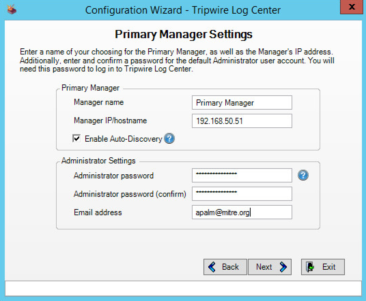Open help icon beside Administrator password
This screenshot has height=301, width=366.
coord(303,175)
